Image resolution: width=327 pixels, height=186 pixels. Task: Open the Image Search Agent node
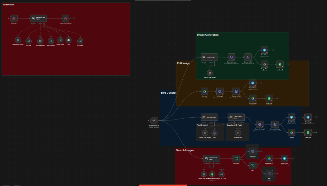coord(211,159)
